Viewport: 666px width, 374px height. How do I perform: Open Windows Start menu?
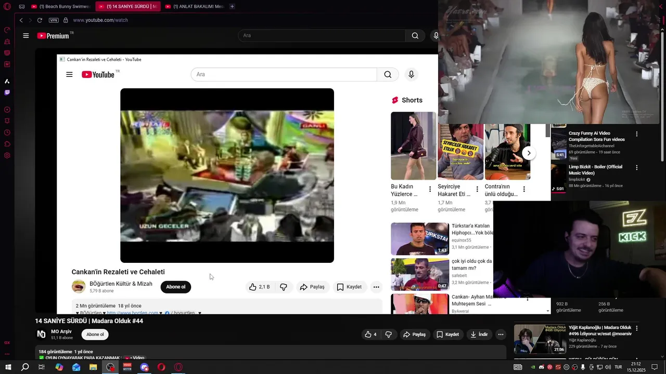point(8,367)
